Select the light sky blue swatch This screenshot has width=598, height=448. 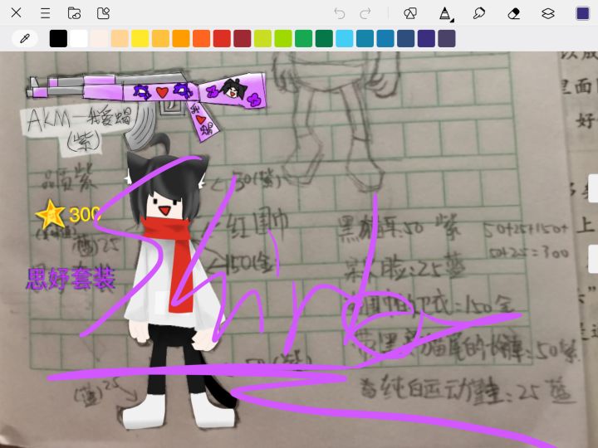point(345,38)
